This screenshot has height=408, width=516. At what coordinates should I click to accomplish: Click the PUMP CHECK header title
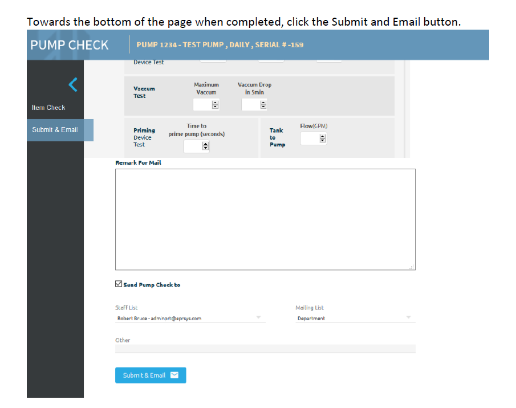(x=70, y=45)
